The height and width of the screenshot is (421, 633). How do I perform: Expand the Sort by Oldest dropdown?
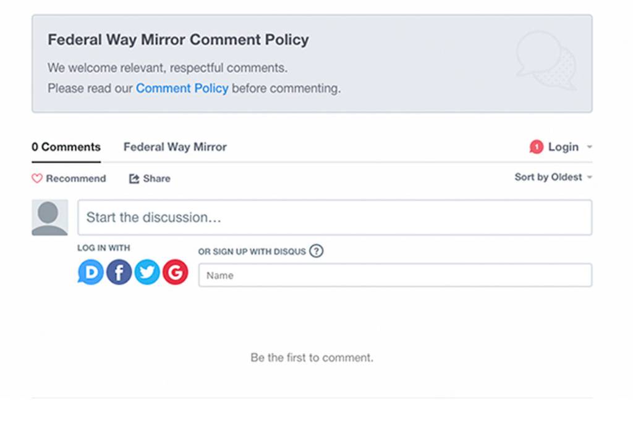click(553, 177)
